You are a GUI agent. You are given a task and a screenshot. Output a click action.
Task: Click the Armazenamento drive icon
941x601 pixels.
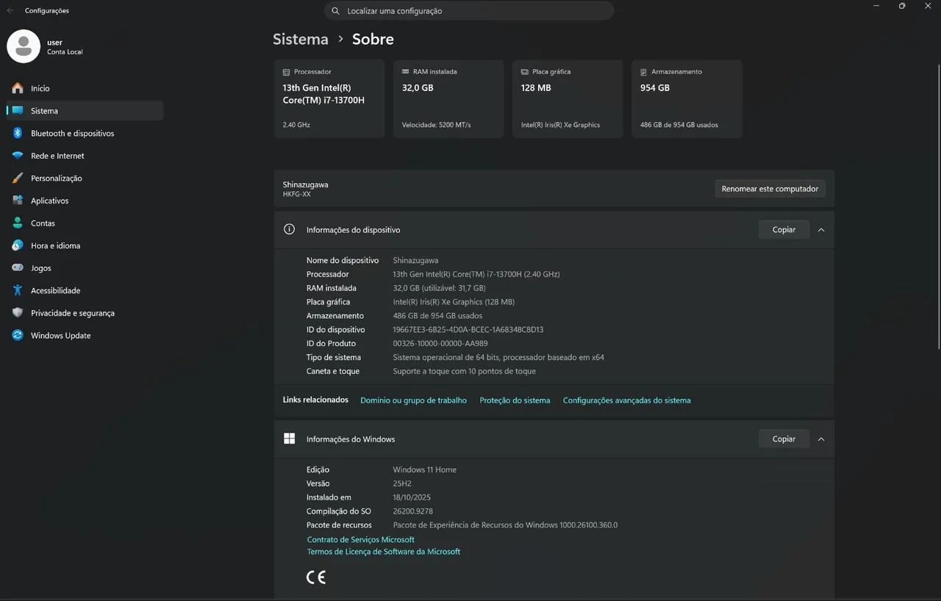coord(644,72)
